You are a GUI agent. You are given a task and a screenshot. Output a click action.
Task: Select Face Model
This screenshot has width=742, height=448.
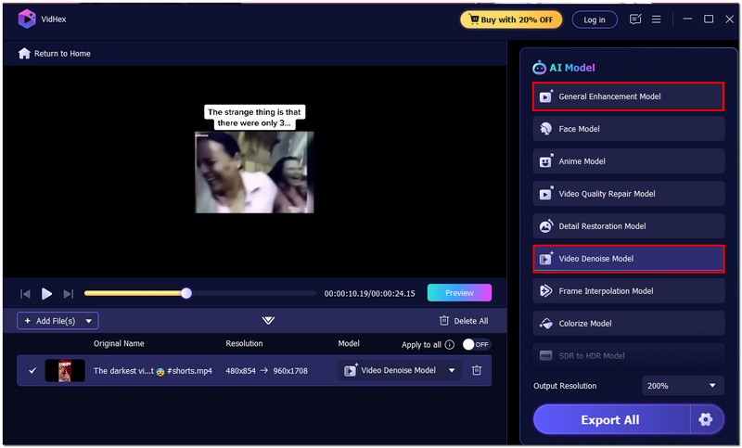[x=629, y=129]
